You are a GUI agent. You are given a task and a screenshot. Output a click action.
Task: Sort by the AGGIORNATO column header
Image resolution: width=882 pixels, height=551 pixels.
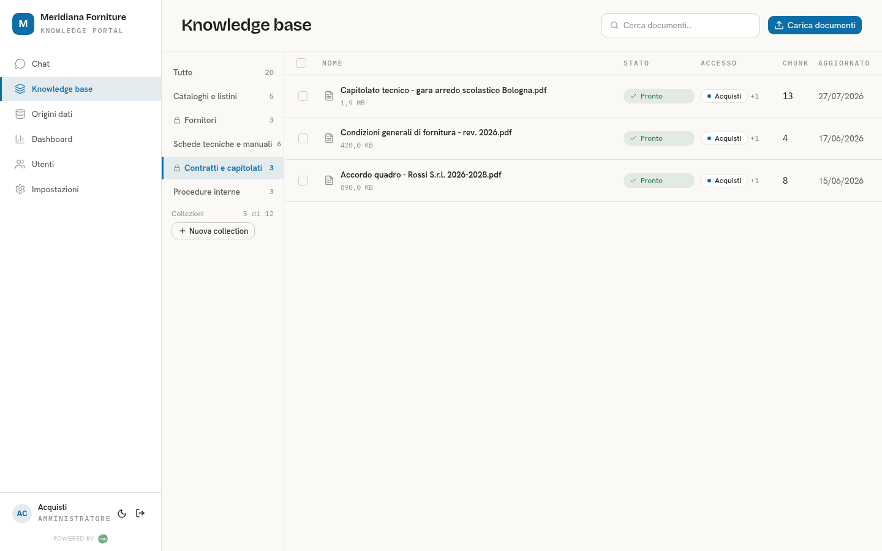(844, 63)
